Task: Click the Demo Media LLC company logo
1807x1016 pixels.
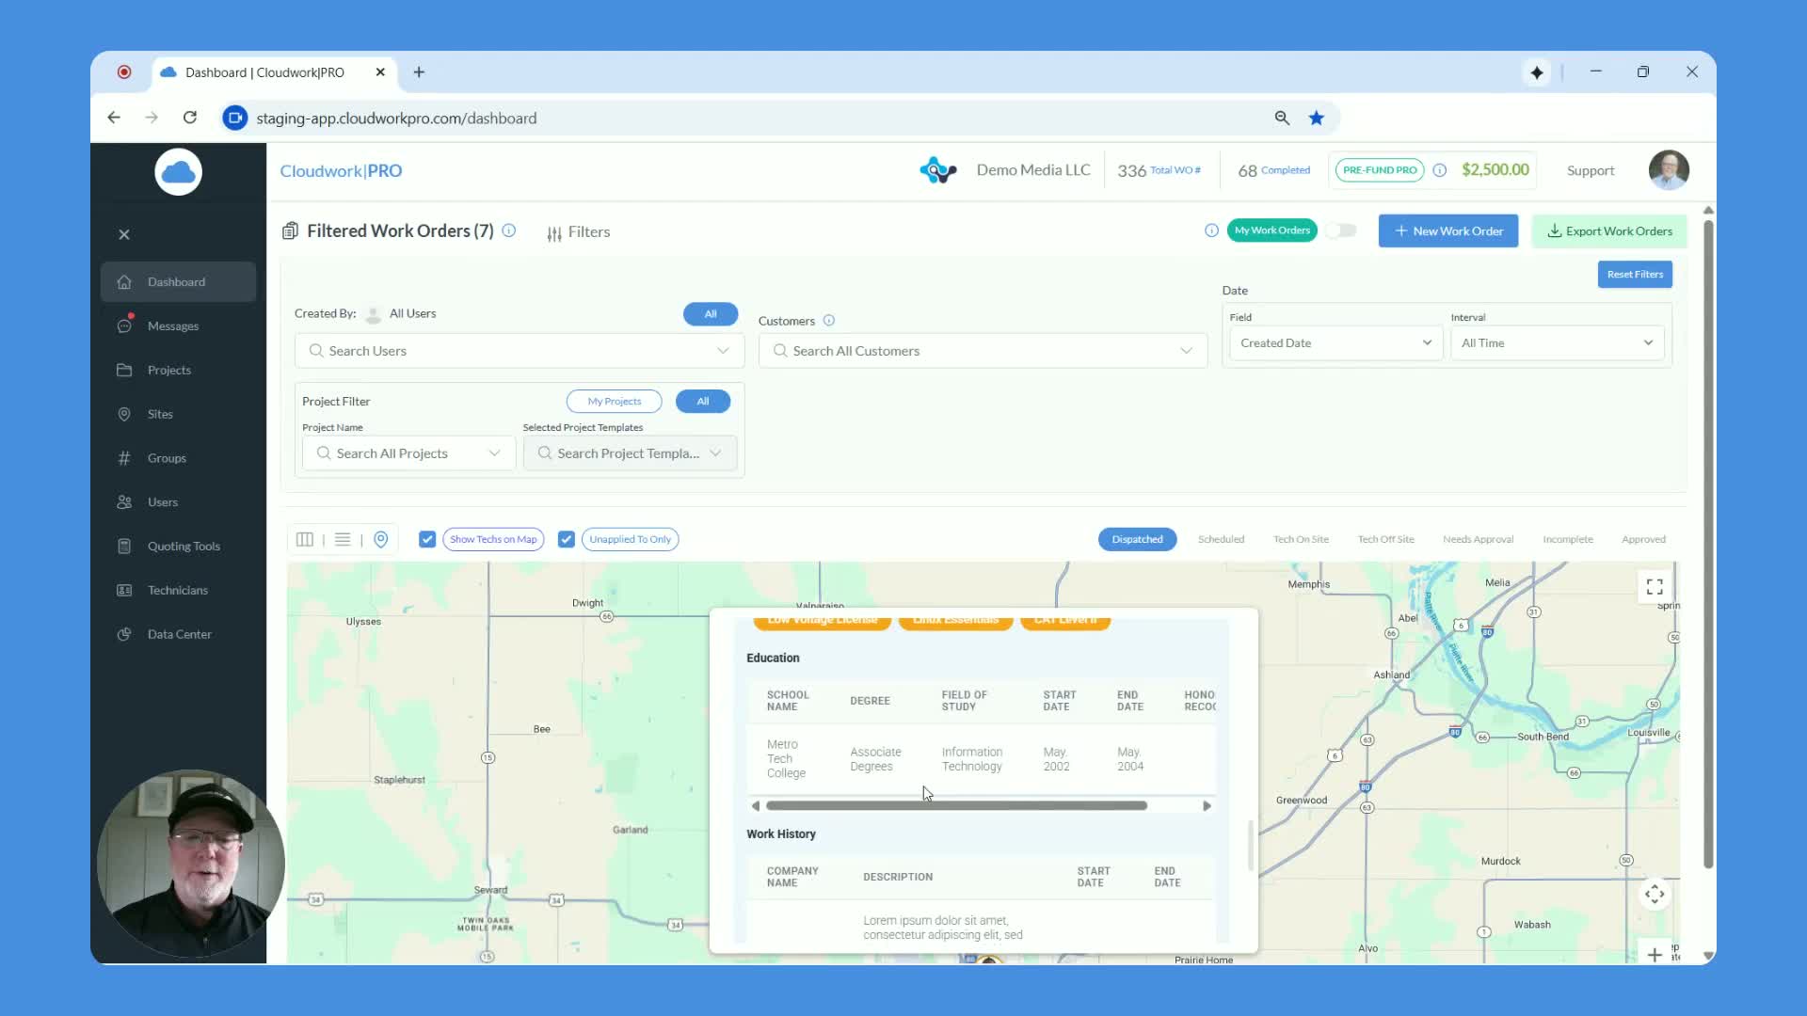Action: pyautogui.click(x=938, y=170)
